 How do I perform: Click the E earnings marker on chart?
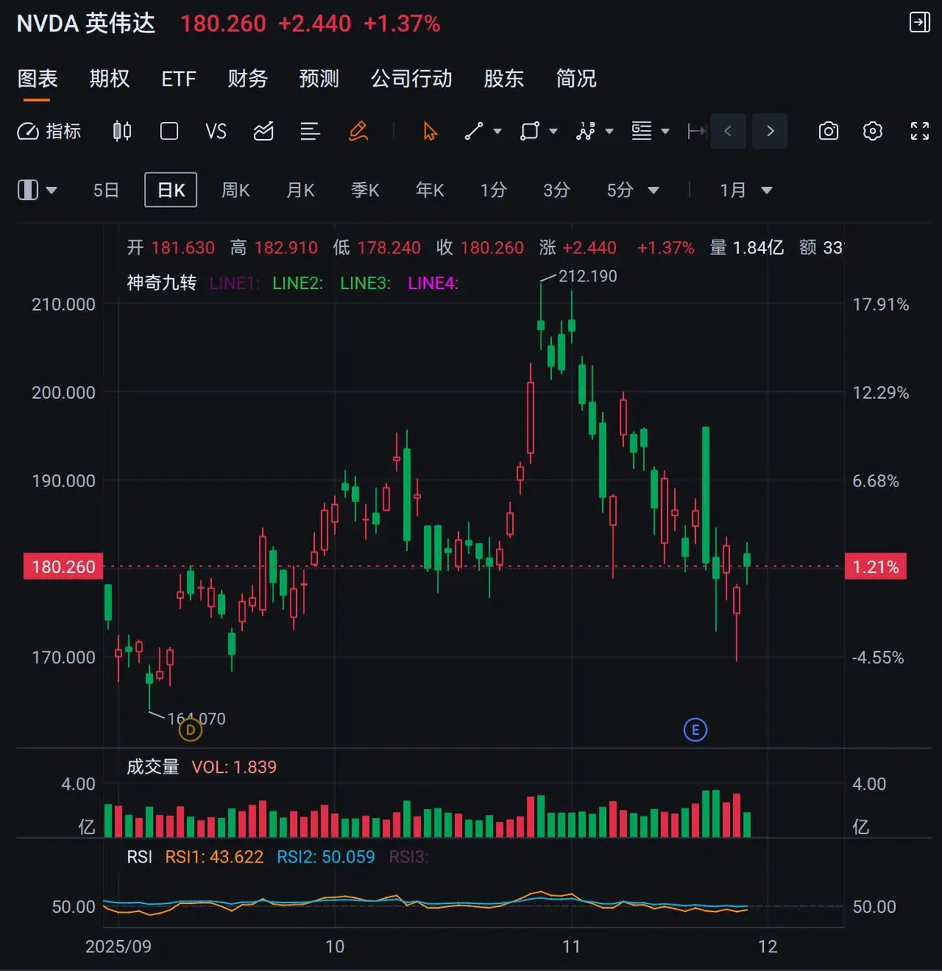[695, 730]
